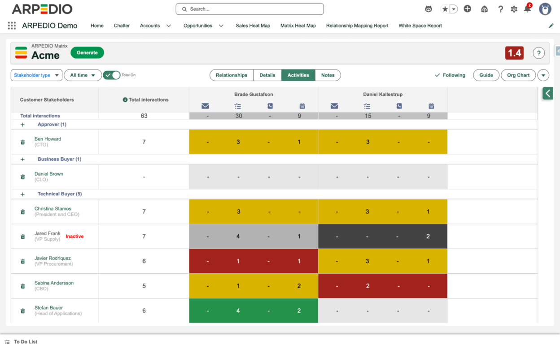Click the Guide button
The height and width of the screenshot is (349, 560).
tap(486, 75)
